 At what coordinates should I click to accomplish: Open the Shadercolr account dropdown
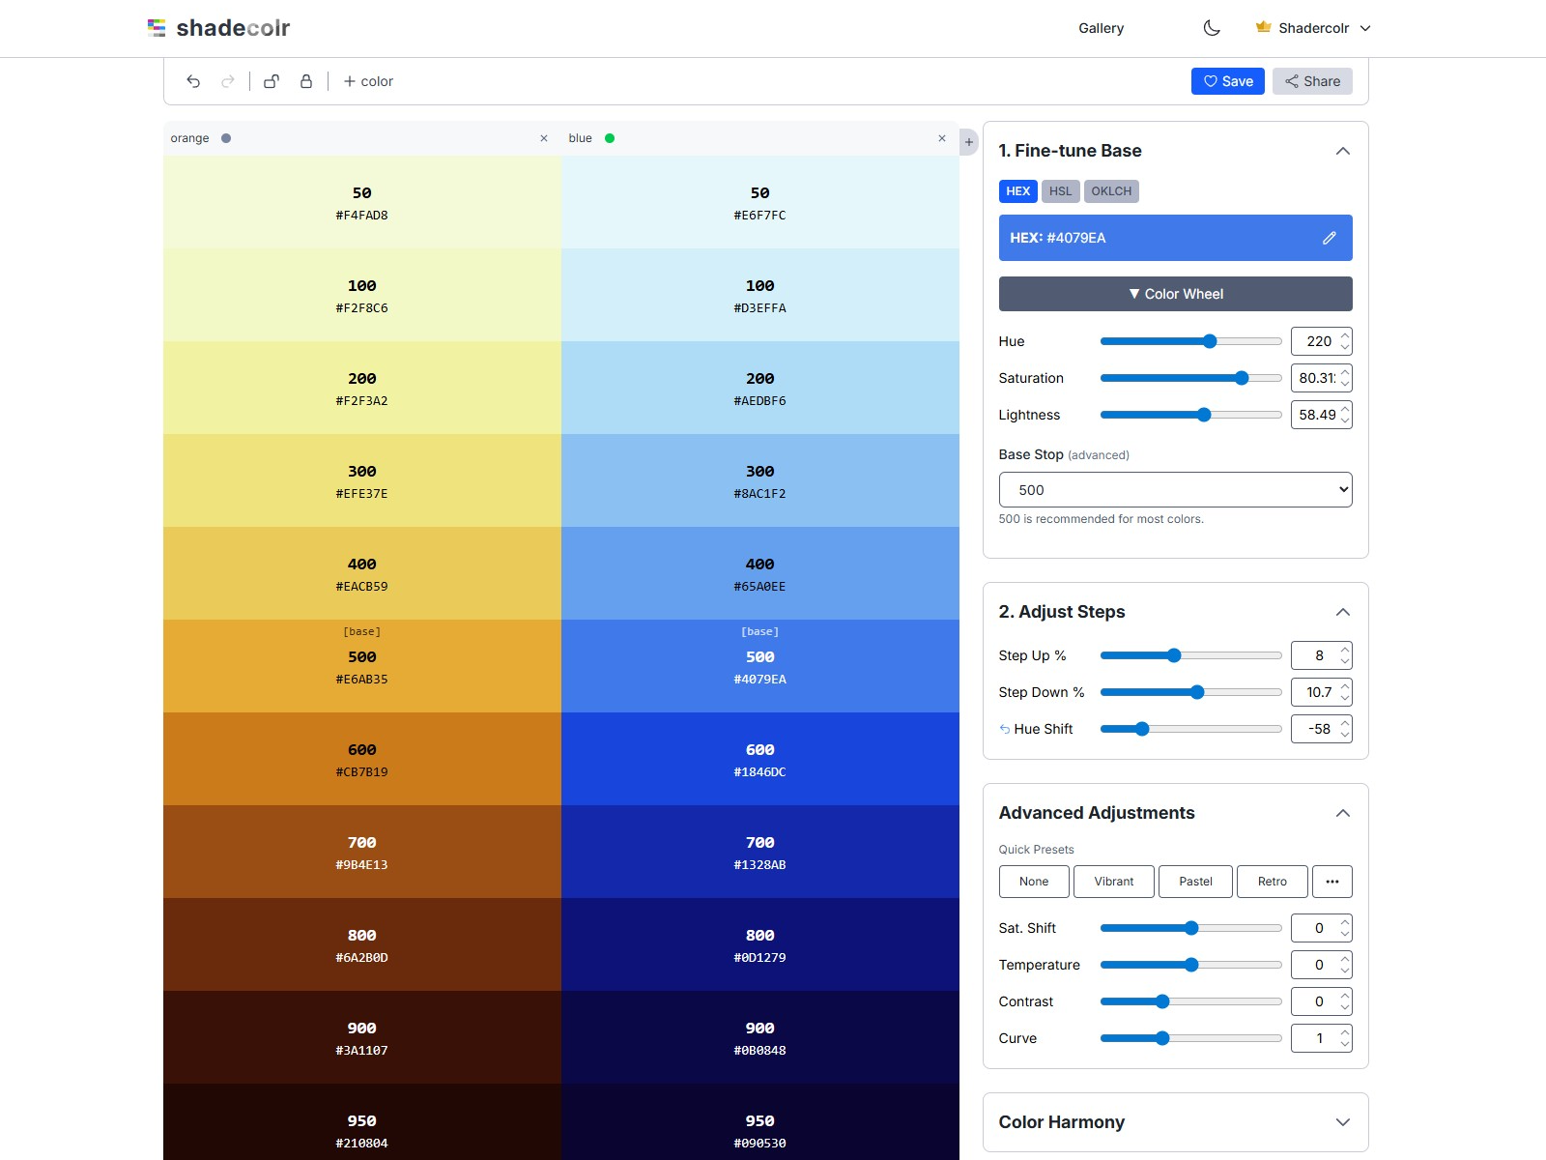[x=1313, y=28]
